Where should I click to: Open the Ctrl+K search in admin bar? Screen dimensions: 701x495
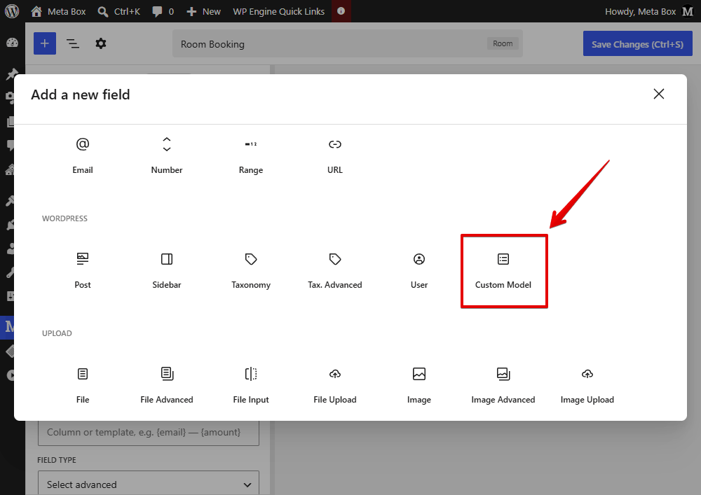coord(119,11)
